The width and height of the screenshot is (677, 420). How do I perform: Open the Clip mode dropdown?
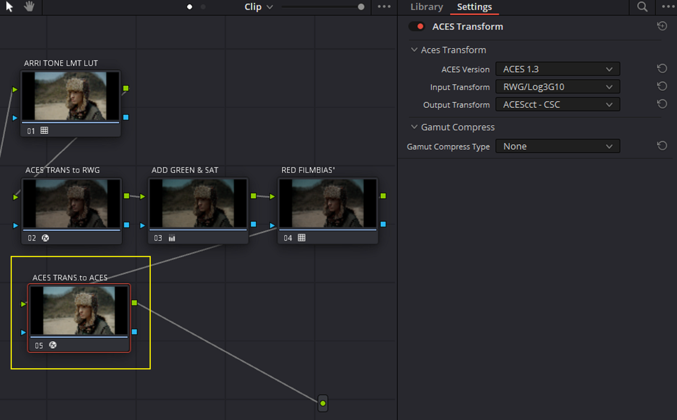pyautogui.click(x=259, y=7)
